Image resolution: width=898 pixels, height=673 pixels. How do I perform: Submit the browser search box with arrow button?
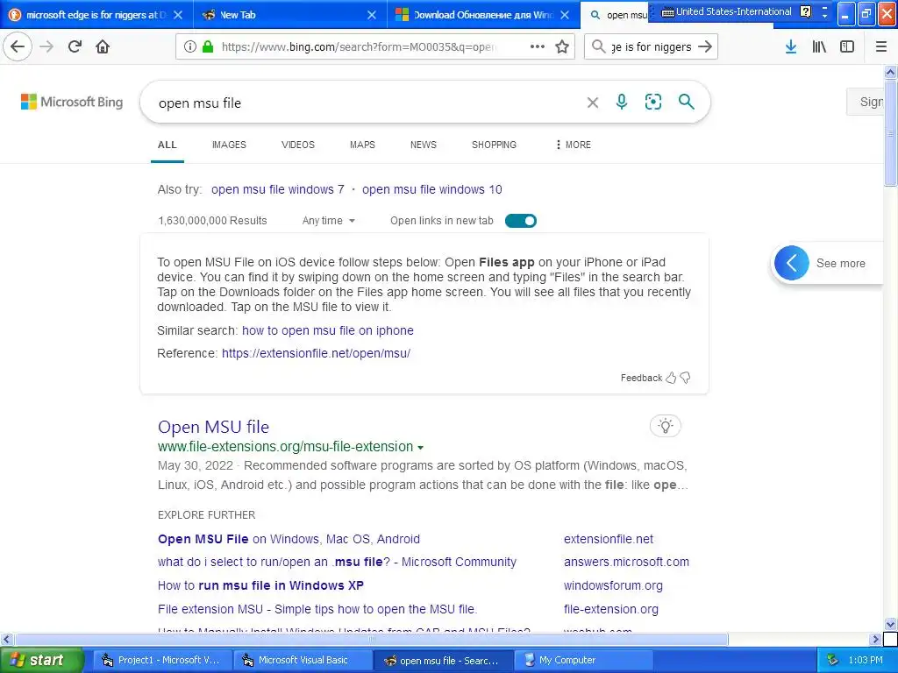pyautogui.click(x=706, y=46)
